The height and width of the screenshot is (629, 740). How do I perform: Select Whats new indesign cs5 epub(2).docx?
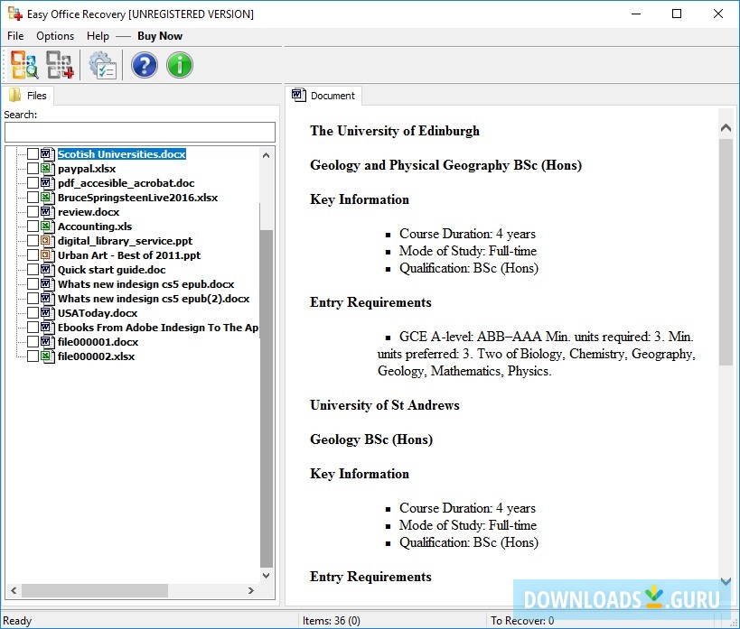[x=154, y=299]
